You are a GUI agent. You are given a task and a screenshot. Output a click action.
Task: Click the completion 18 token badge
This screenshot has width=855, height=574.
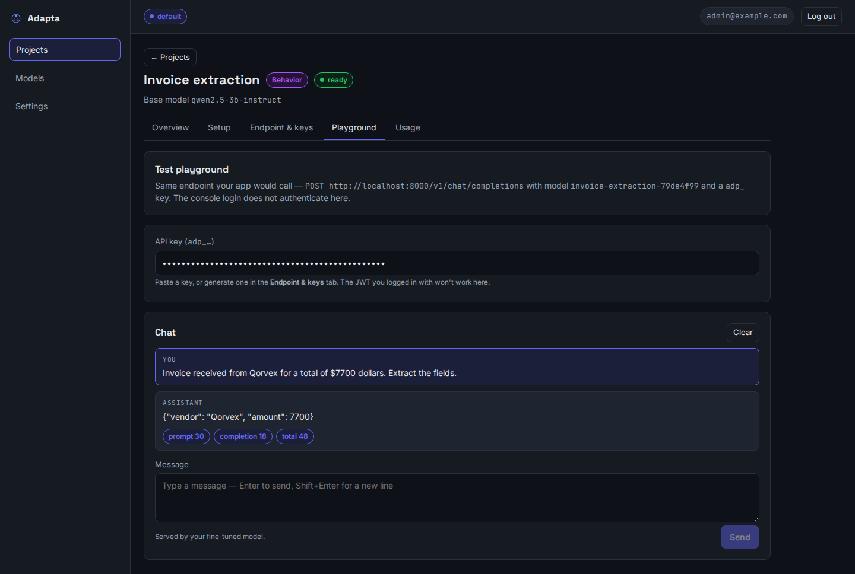point(243,436)
